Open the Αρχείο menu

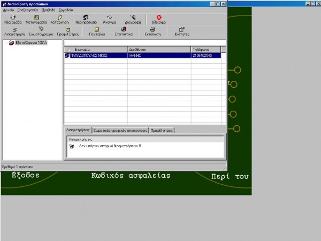pyautogui.click(x=9, y=10)
